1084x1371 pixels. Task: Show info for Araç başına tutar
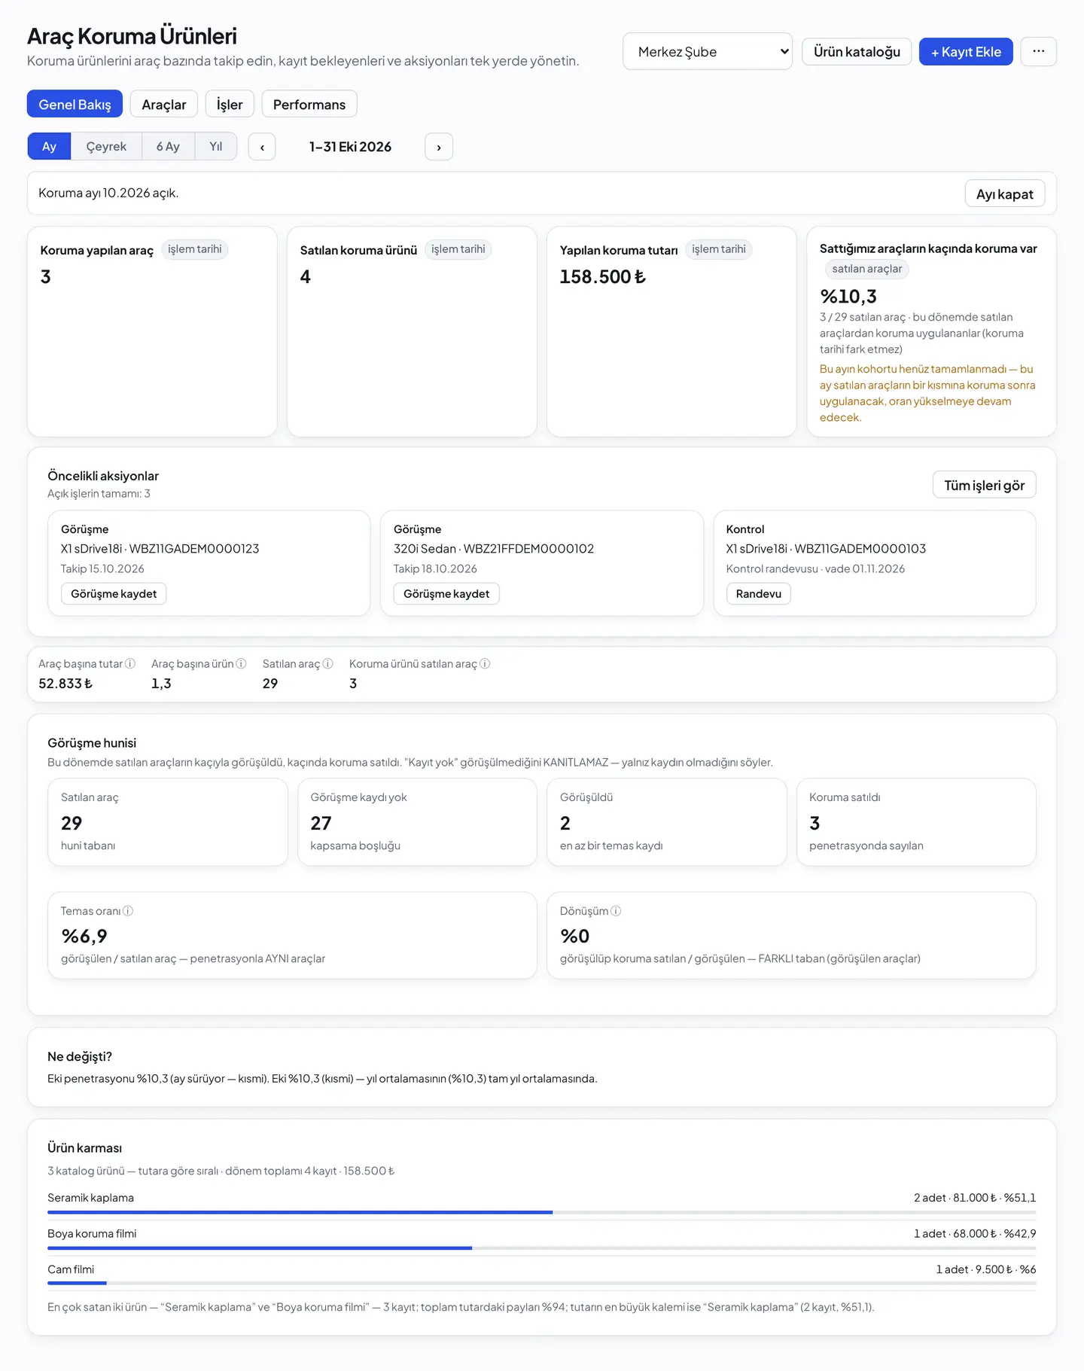pos(130,663)
